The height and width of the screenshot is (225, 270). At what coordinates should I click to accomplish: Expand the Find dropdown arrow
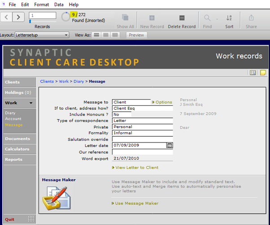(217, 19)
